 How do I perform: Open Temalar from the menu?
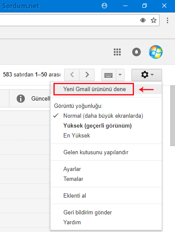(106, 179)
